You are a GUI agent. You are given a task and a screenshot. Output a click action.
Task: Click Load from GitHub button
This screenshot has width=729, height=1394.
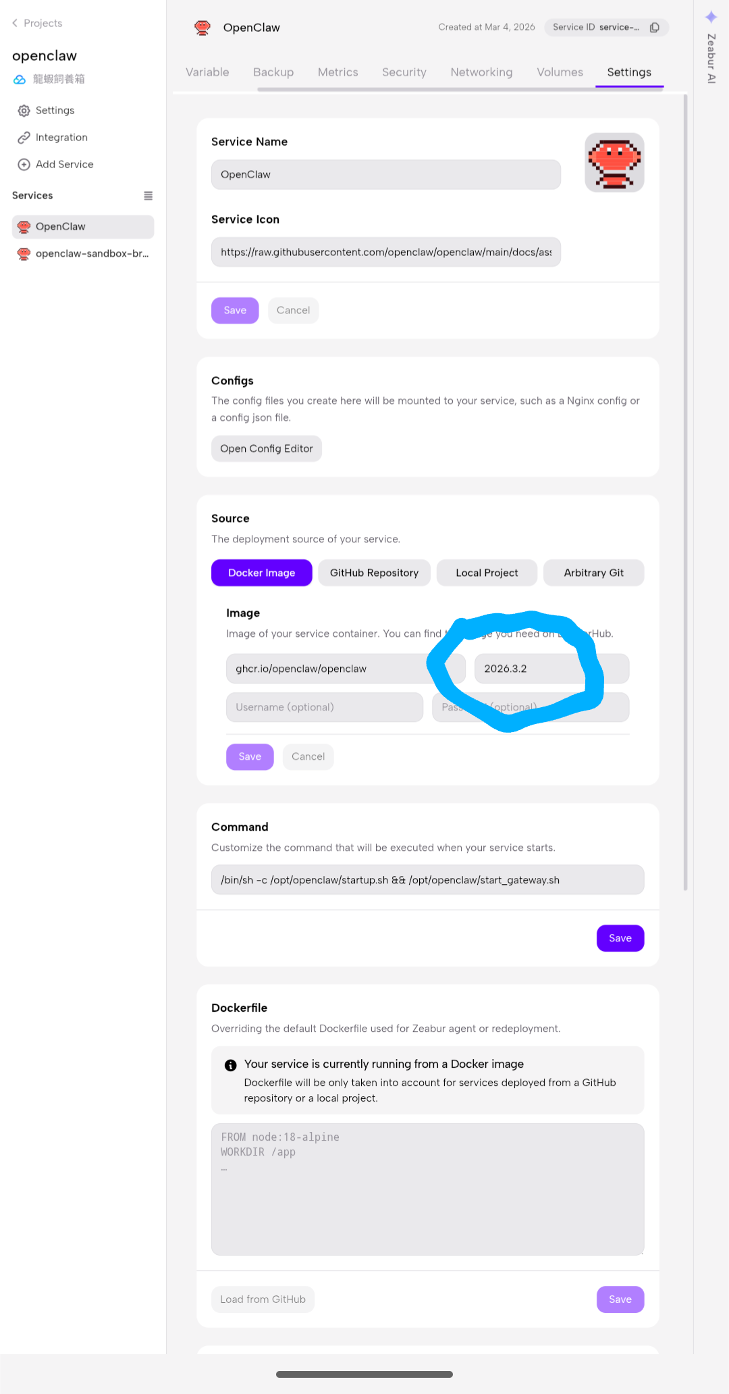coord(263,1299)
